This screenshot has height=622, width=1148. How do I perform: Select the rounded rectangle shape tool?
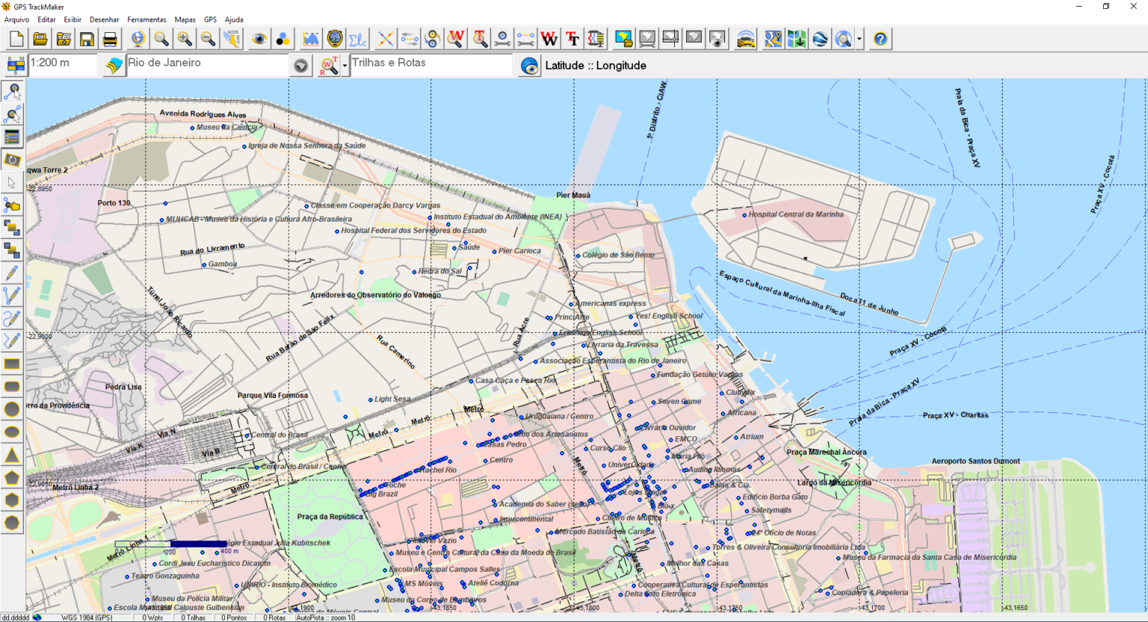coord(12,387)
